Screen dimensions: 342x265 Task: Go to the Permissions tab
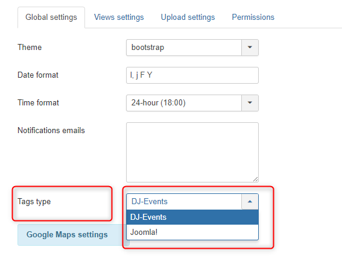[x=253, y=17]
